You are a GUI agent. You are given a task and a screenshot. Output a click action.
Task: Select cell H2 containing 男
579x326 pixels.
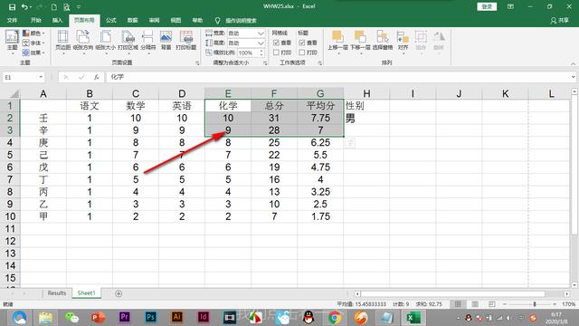pos(366,119)
